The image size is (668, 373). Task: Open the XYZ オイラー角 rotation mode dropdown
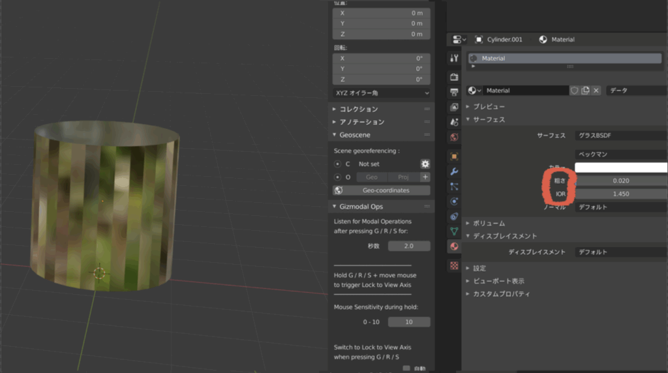click(x=382, y=93)
